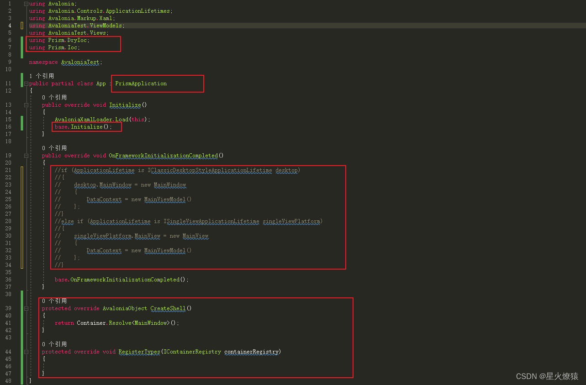Open '0 个引用' CodeLens above RegisterTypes method

pyautogui.click(x=54, y=344)
